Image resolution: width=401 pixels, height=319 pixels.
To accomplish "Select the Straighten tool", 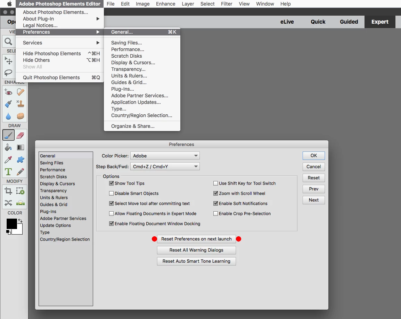I will 21,203.
